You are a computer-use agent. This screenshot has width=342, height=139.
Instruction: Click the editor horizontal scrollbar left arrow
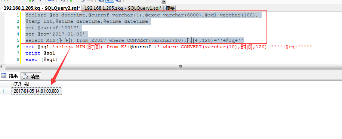pyautogui.click(x=2, y=67)
